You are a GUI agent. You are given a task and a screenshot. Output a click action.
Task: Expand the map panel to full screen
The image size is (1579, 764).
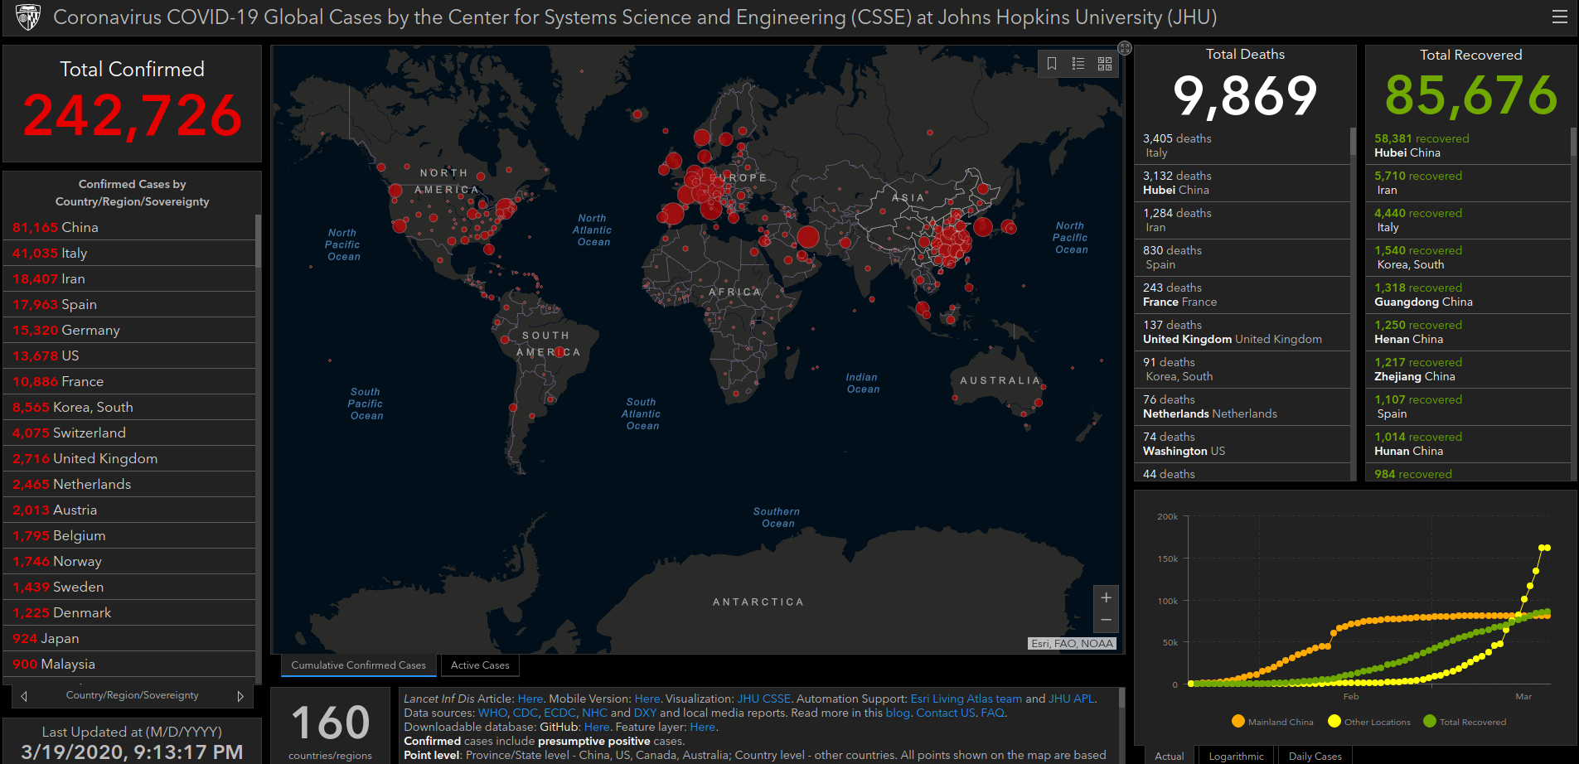click(1125, 48)
